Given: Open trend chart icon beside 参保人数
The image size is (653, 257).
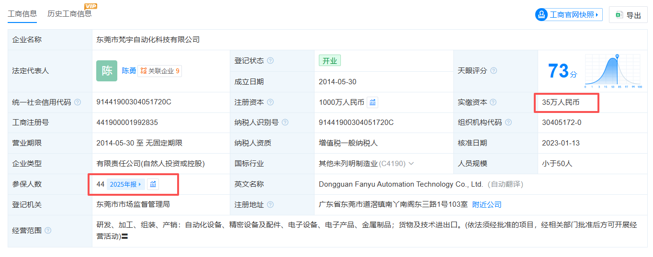Looking at the screenshot, I should [x=153, y=184].
